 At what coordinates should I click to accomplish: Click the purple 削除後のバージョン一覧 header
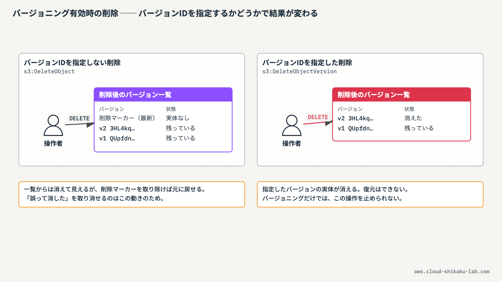coord(163,95)
